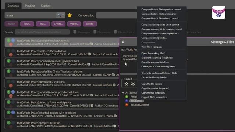Click the Create button
Screen dimensions: 235x132
click(58, 24)
